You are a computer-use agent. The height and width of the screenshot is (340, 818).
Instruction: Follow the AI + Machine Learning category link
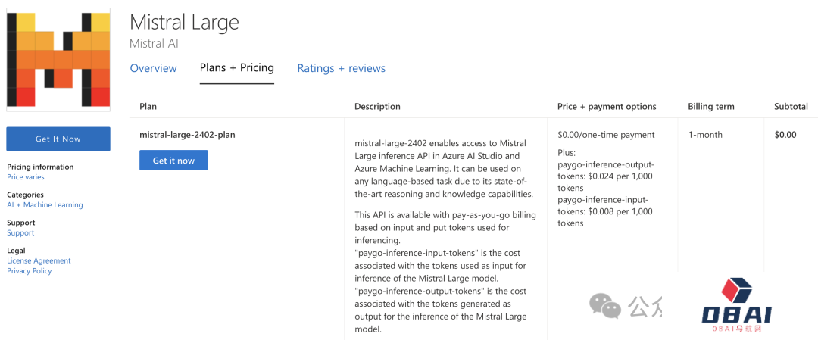tap(45, 205)
